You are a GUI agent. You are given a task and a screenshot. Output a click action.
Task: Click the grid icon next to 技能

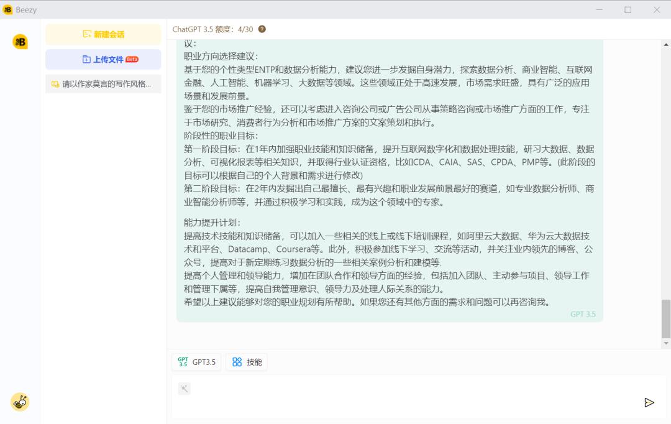[x=237, y=362]
